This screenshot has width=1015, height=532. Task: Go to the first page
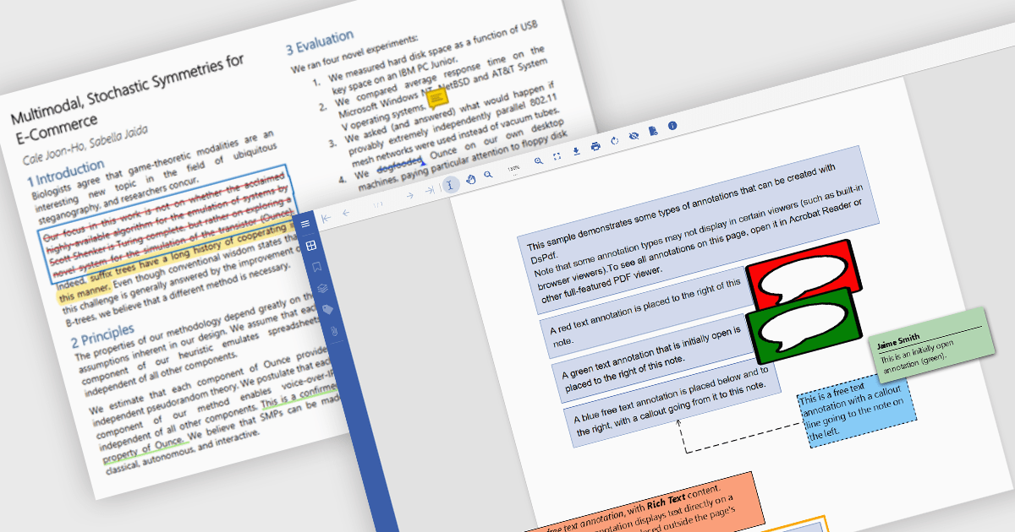pyautogui.click(x=326, y=218)
